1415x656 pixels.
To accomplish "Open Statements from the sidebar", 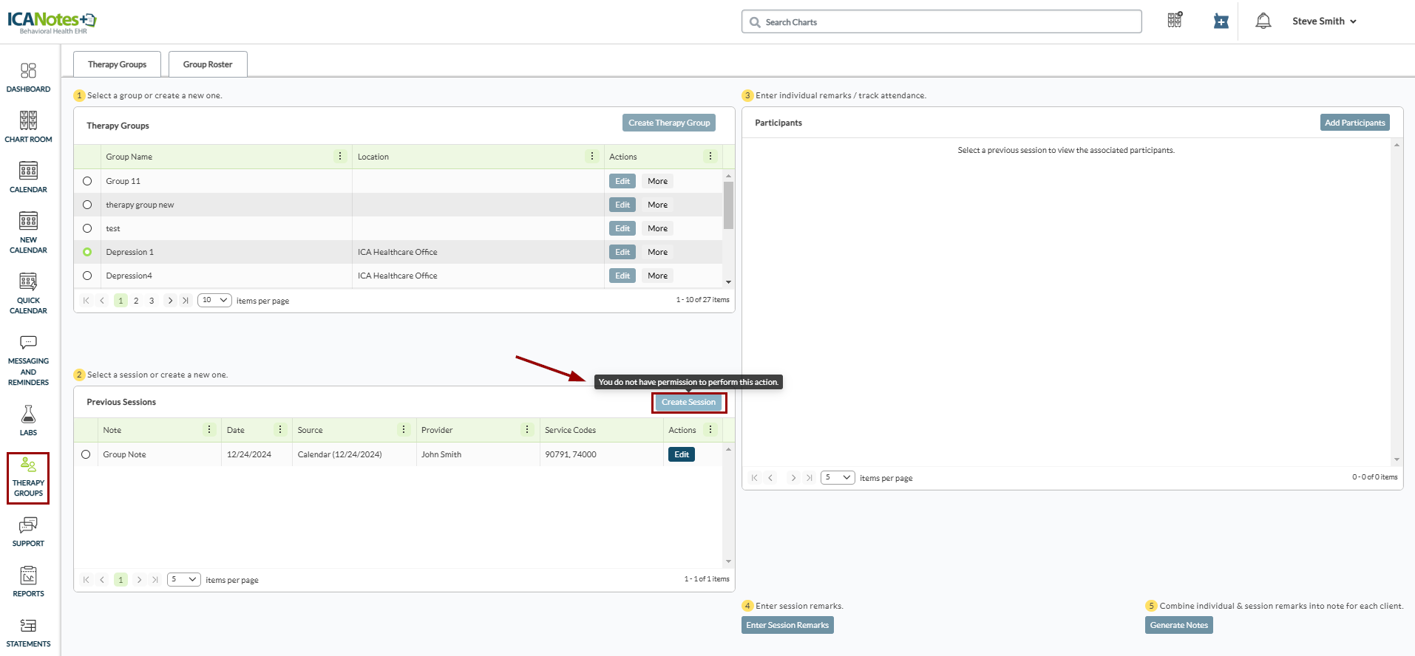I will click(28, 632).
